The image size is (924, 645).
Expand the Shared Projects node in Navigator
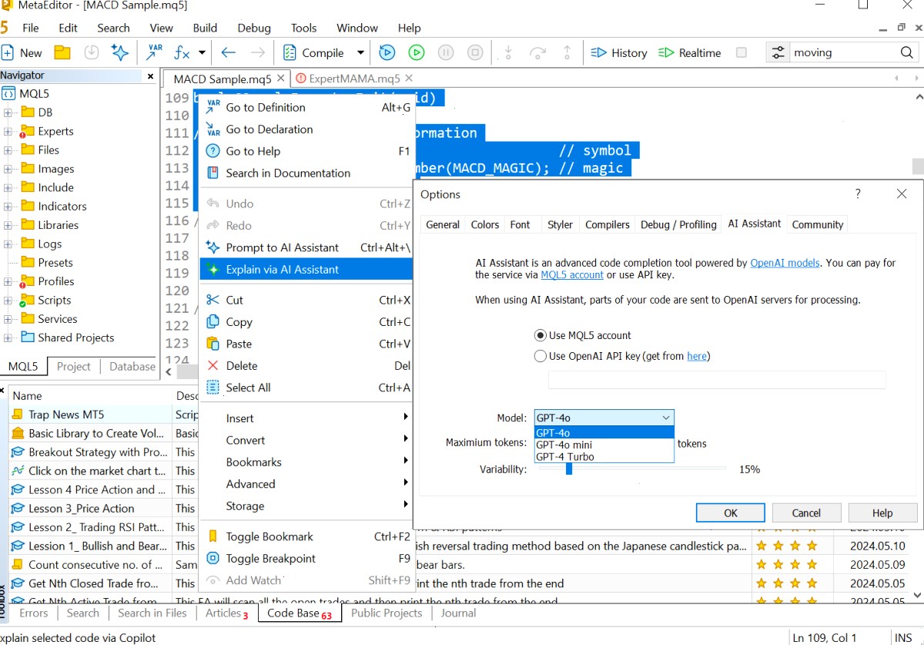(8, 338)
